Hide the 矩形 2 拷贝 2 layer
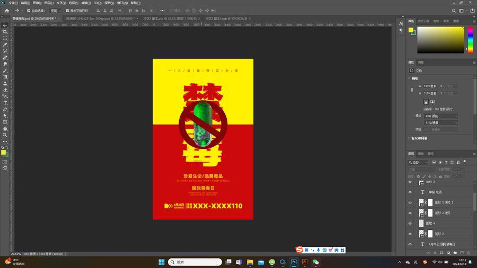 tap(410, 203)
